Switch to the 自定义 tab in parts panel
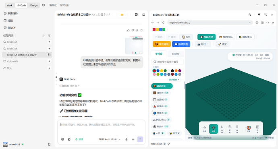278x149 pixels. (176, 54)
